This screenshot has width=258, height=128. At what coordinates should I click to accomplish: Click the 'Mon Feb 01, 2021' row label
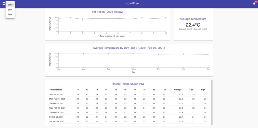[x=57, y=99]
